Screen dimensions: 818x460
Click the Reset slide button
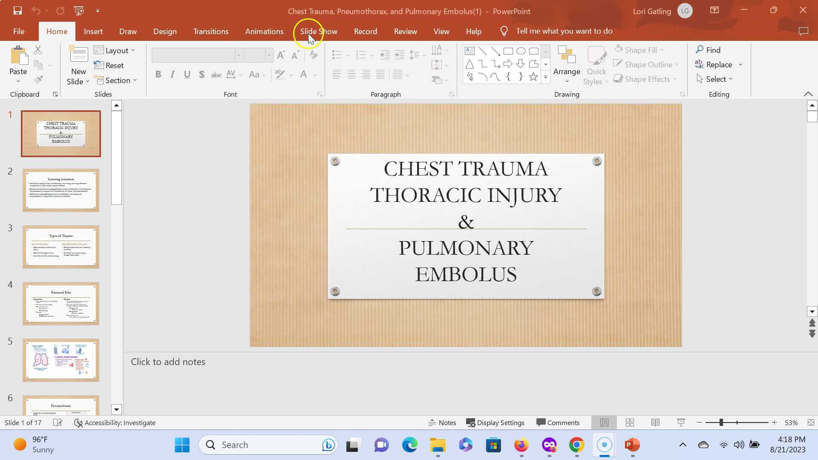[109, 65]
